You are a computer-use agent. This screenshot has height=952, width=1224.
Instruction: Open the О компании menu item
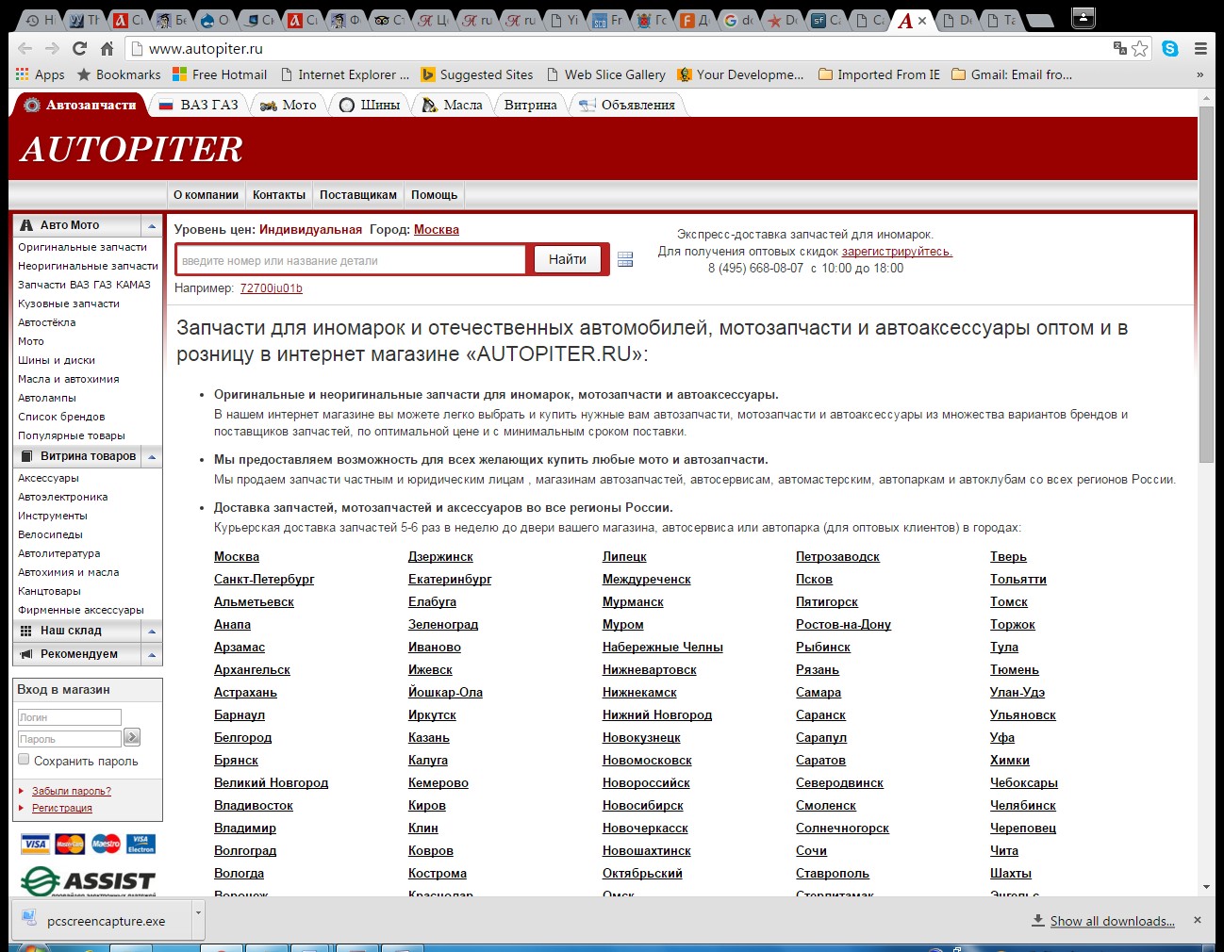[206, 195]
